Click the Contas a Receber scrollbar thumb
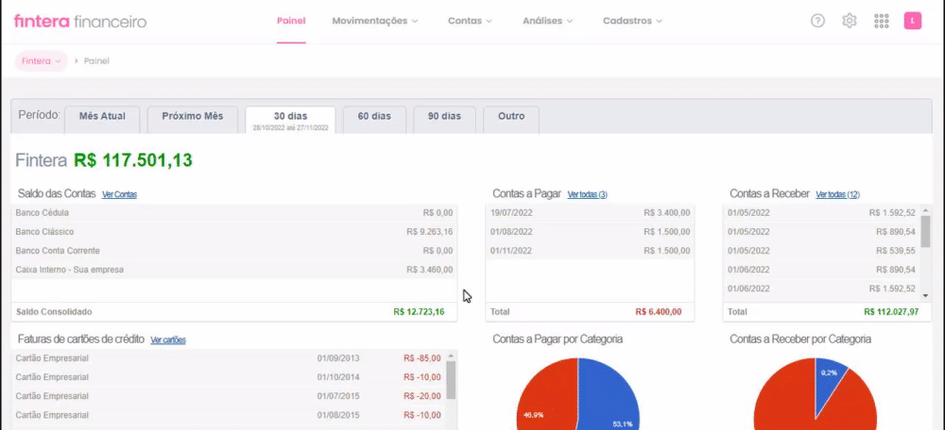 926,231
